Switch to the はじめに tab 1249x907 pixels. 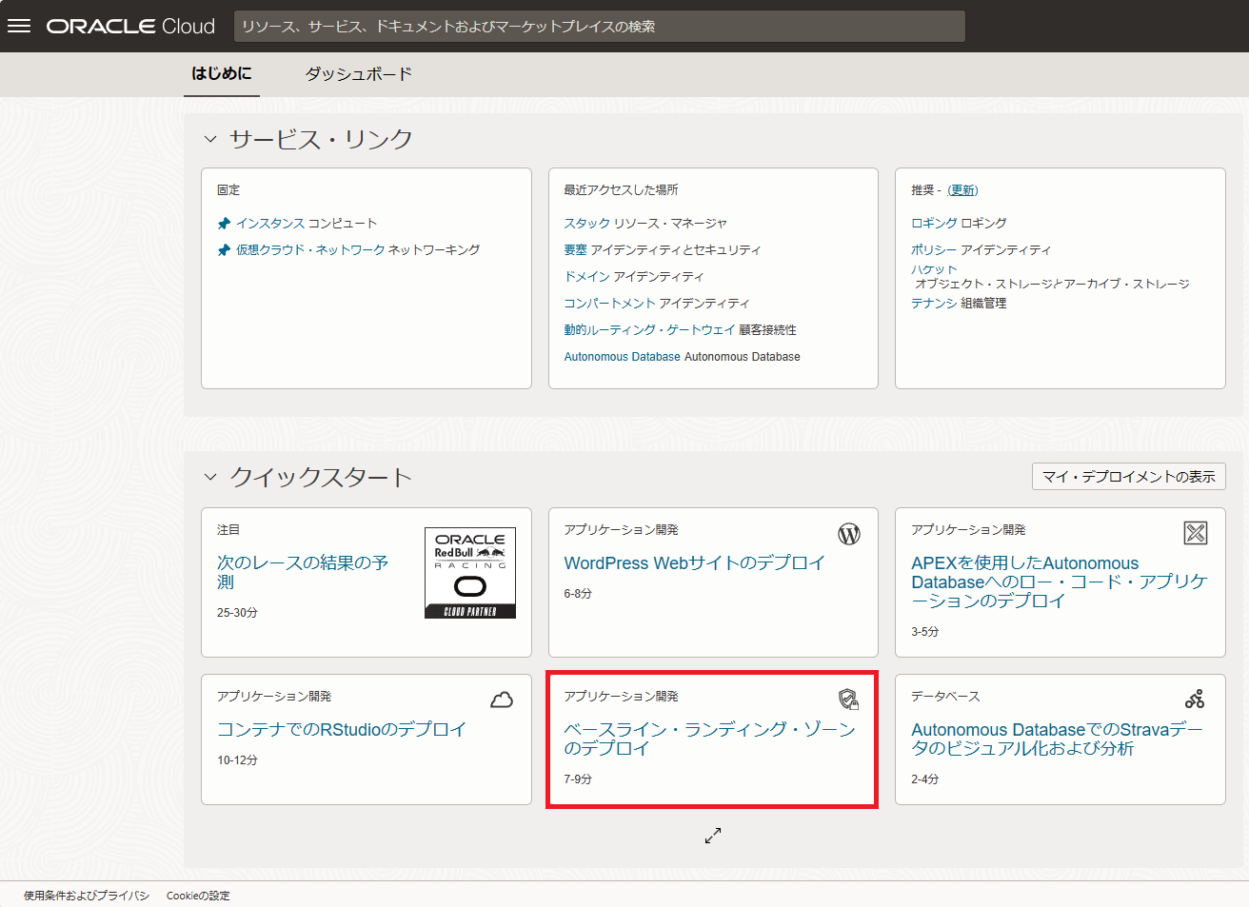[x=222, y=73]
